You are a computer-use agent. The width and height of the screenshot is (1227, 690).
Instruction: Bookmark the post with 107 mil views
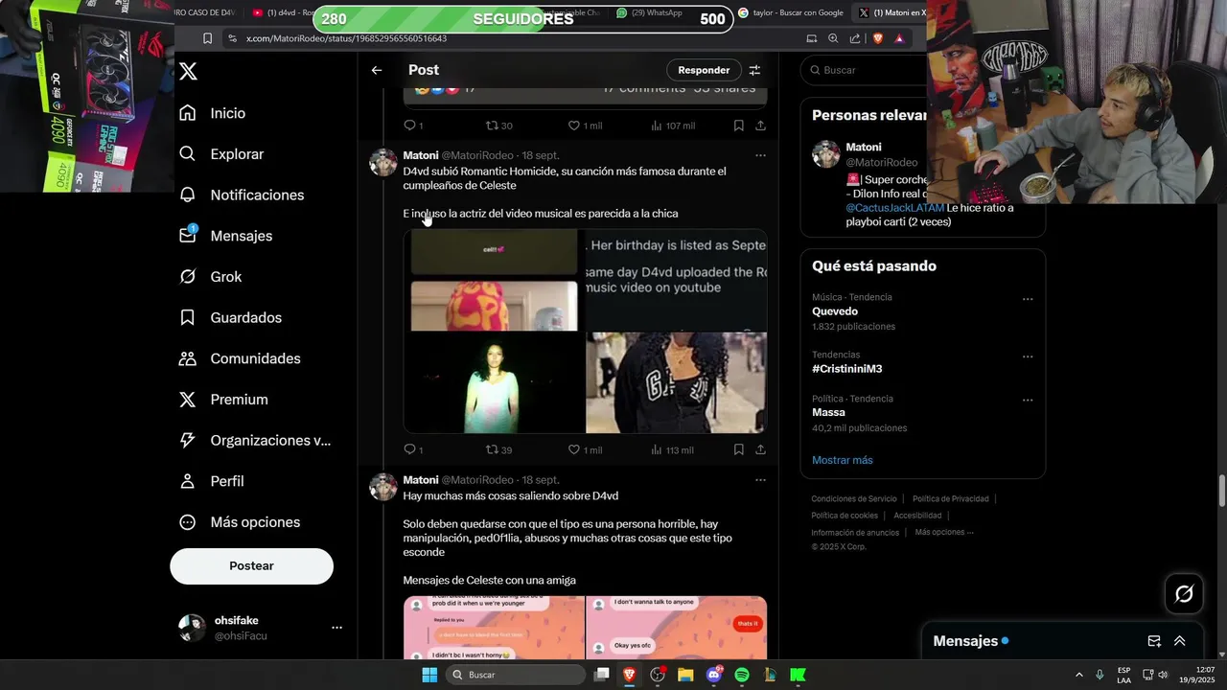pos(738,126)
